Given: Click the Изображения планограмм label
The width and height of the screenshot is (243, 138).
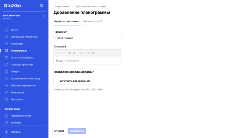Looking at the screenshot, I should (74, 72).
